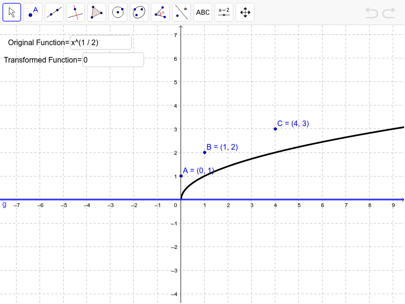
Task: Select the a=2 Slider tool
Action: pos(223,12)
